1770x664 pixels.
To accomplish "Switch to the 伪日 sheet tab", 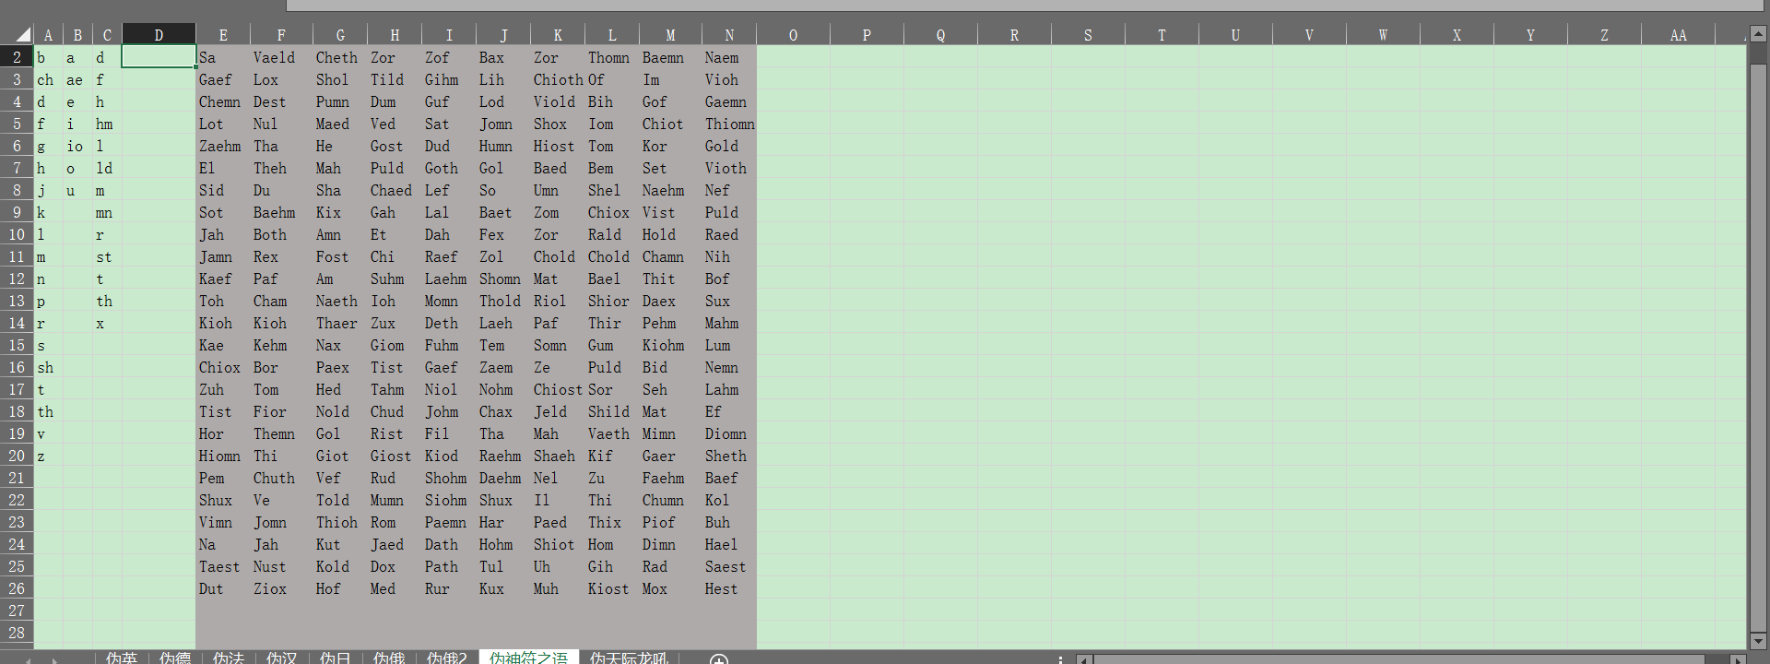I will click(x=335, y=658).
